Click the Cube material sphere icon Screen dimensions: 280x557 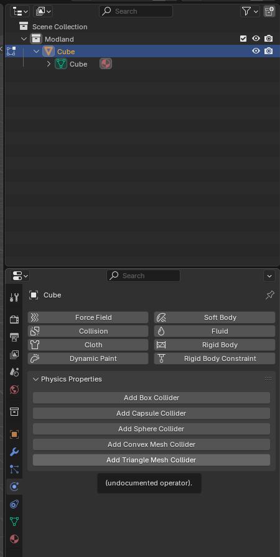pos(106,63)
